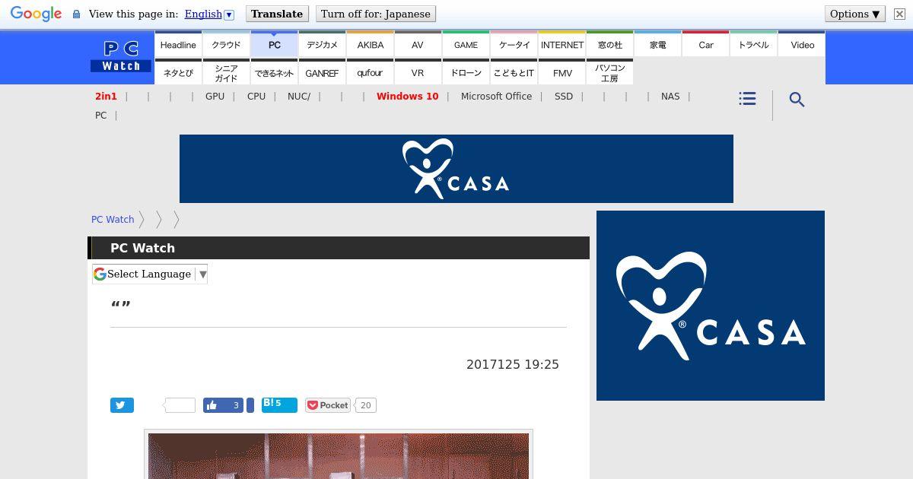
Task: Click the Facebook like thumbs-up button
Action: coord(223,405)
